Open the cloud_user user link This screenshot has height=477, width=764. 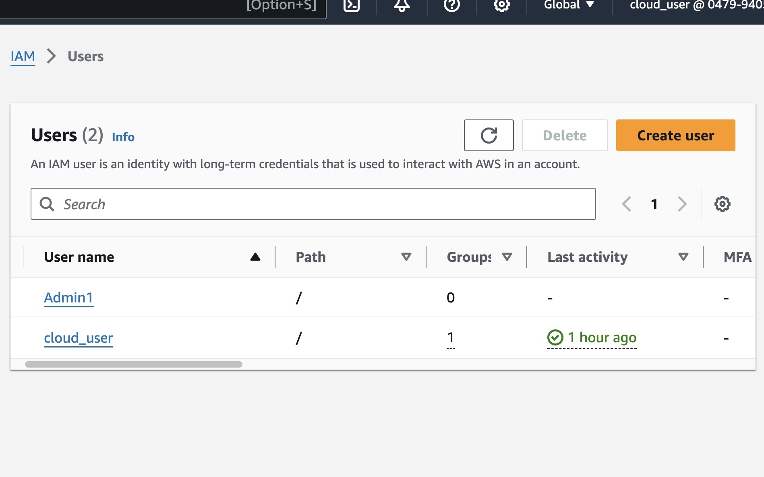[79, 338]
